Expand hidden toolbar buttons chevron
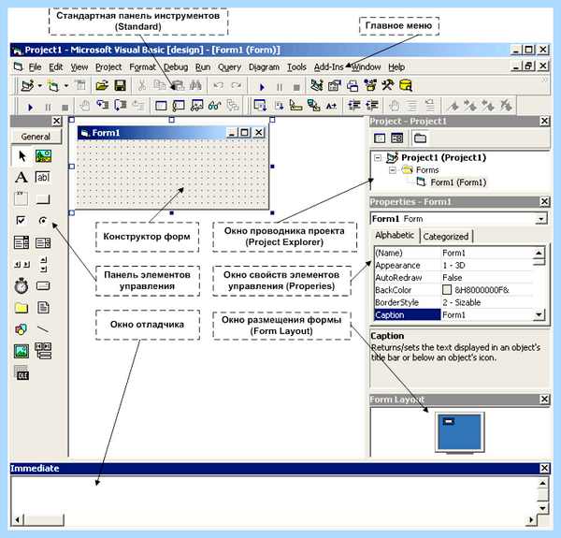Viewport: 561px width, 538px height. point(544,80)
